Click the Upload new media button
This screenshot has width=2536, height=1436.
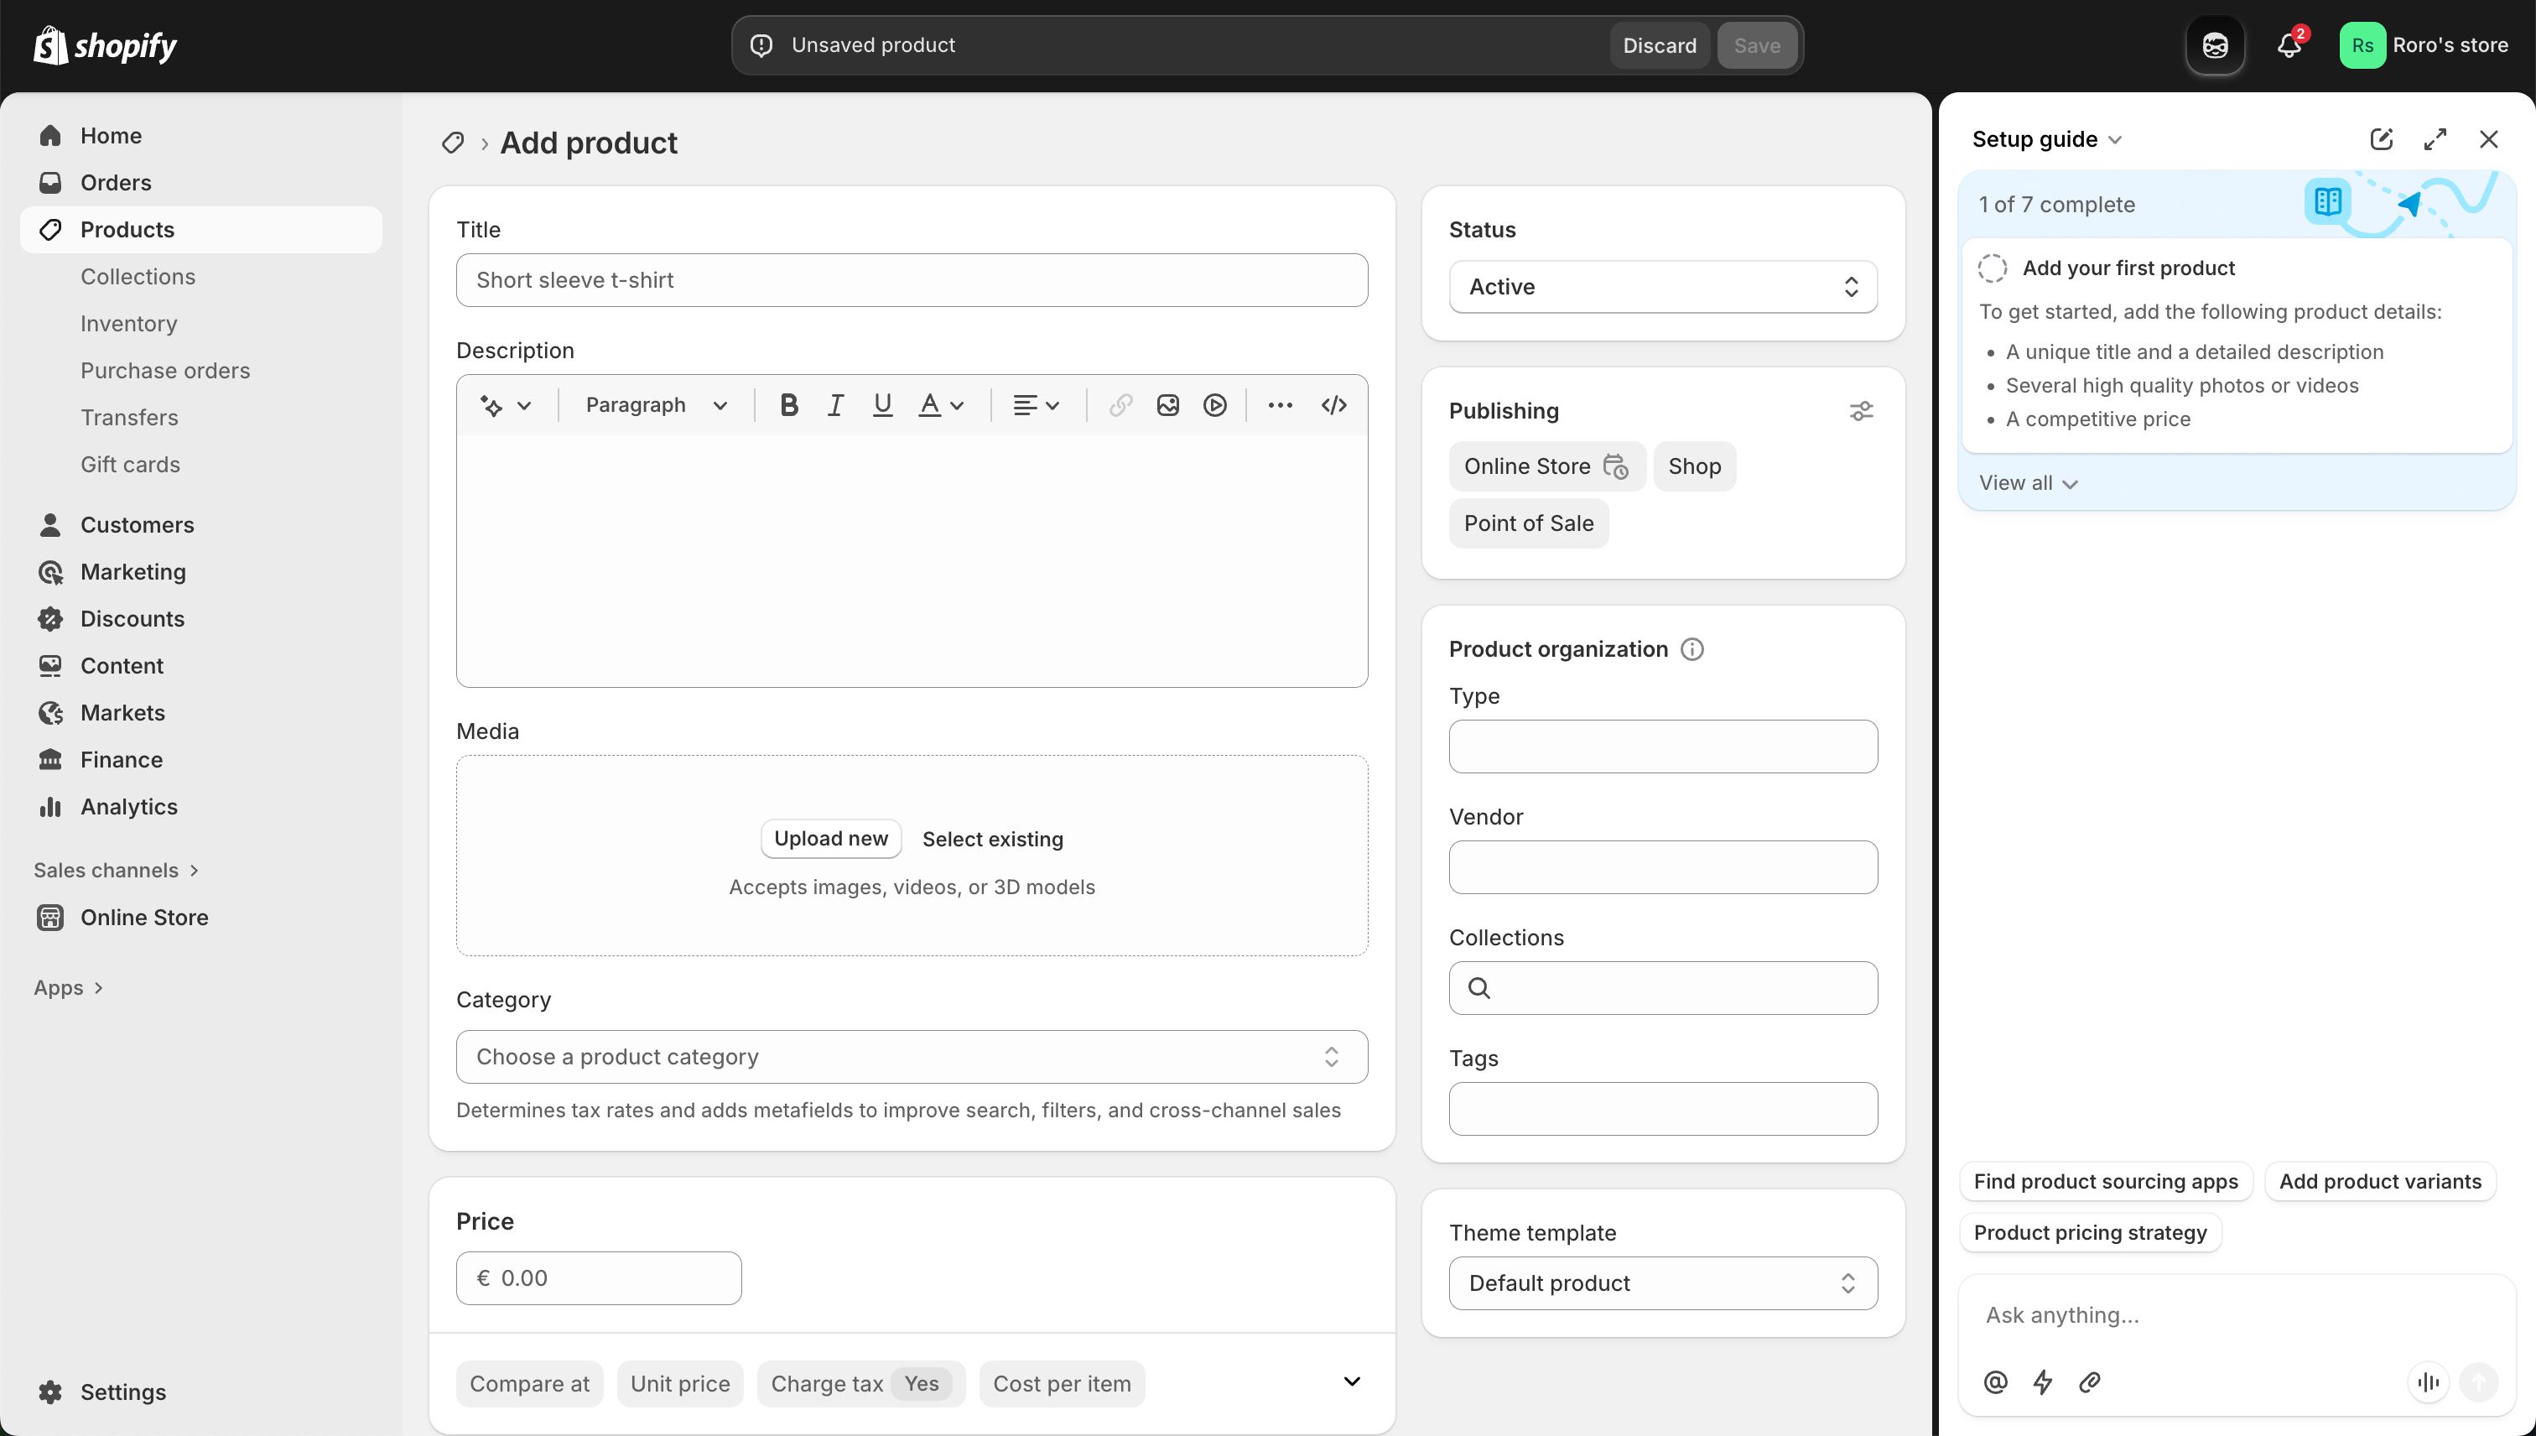click(x=830, y=837)
